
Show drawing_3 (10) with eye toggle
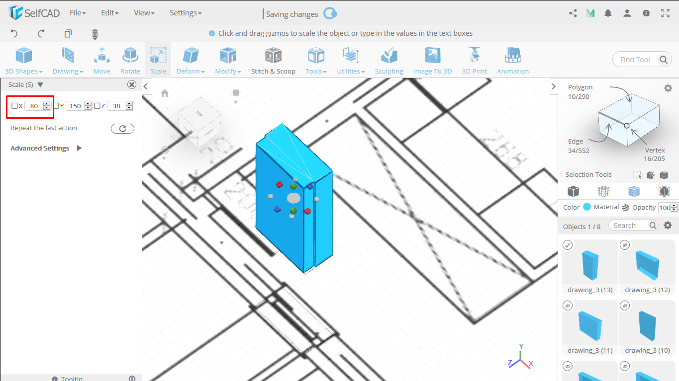(625, 305)
